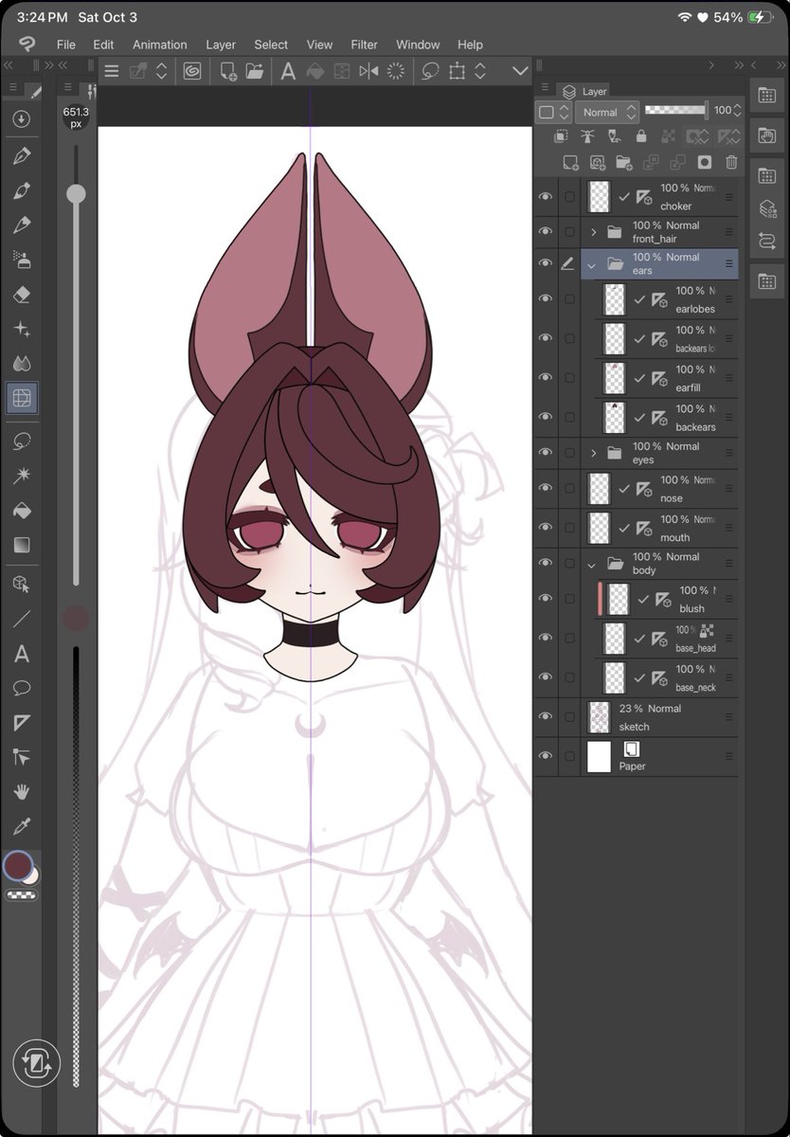Check the selection box for base_head layer
The width and height of the screenshot is (790, 1137).
pos(569,639)
